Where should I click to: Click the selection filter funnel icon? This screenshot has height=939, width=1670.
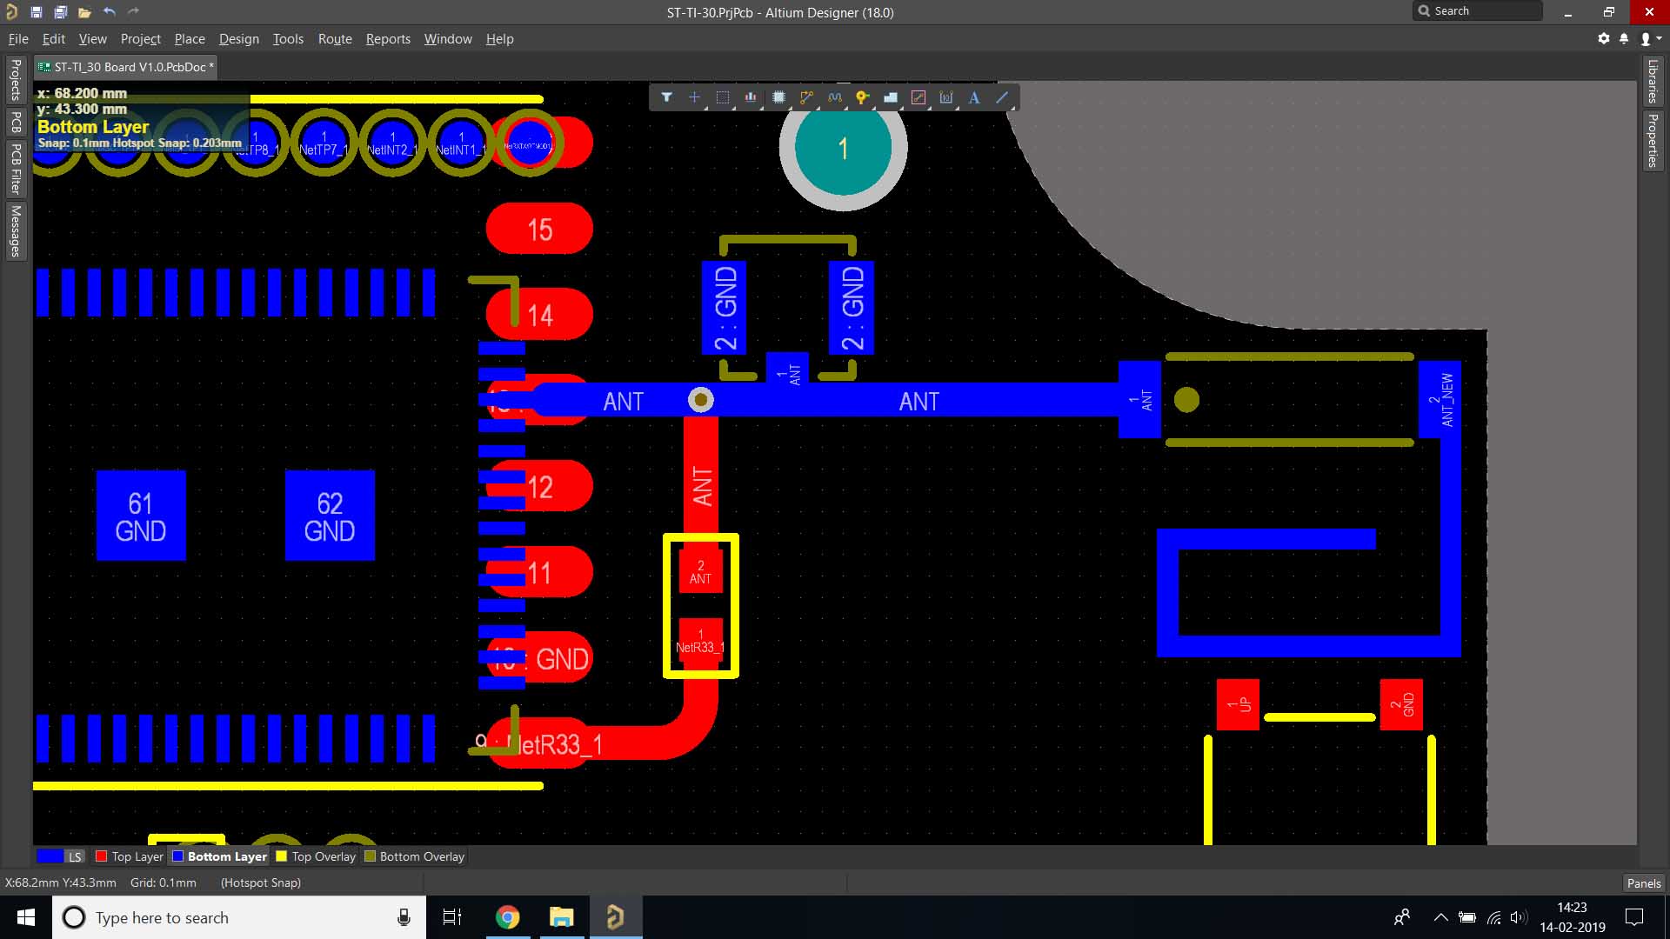tap(666, 97)
